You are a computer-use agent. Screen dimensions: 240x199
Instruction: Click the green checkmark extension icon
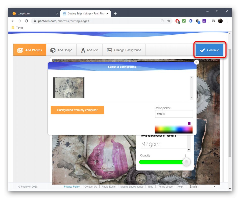point(184,21)
